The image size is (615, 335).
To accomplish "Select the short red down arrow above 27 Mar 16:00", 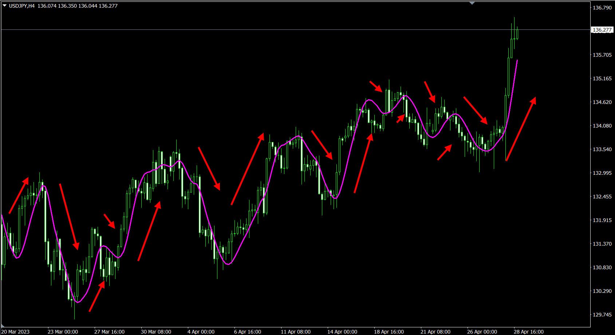I will pyautogui.click(x=109, y=221).
